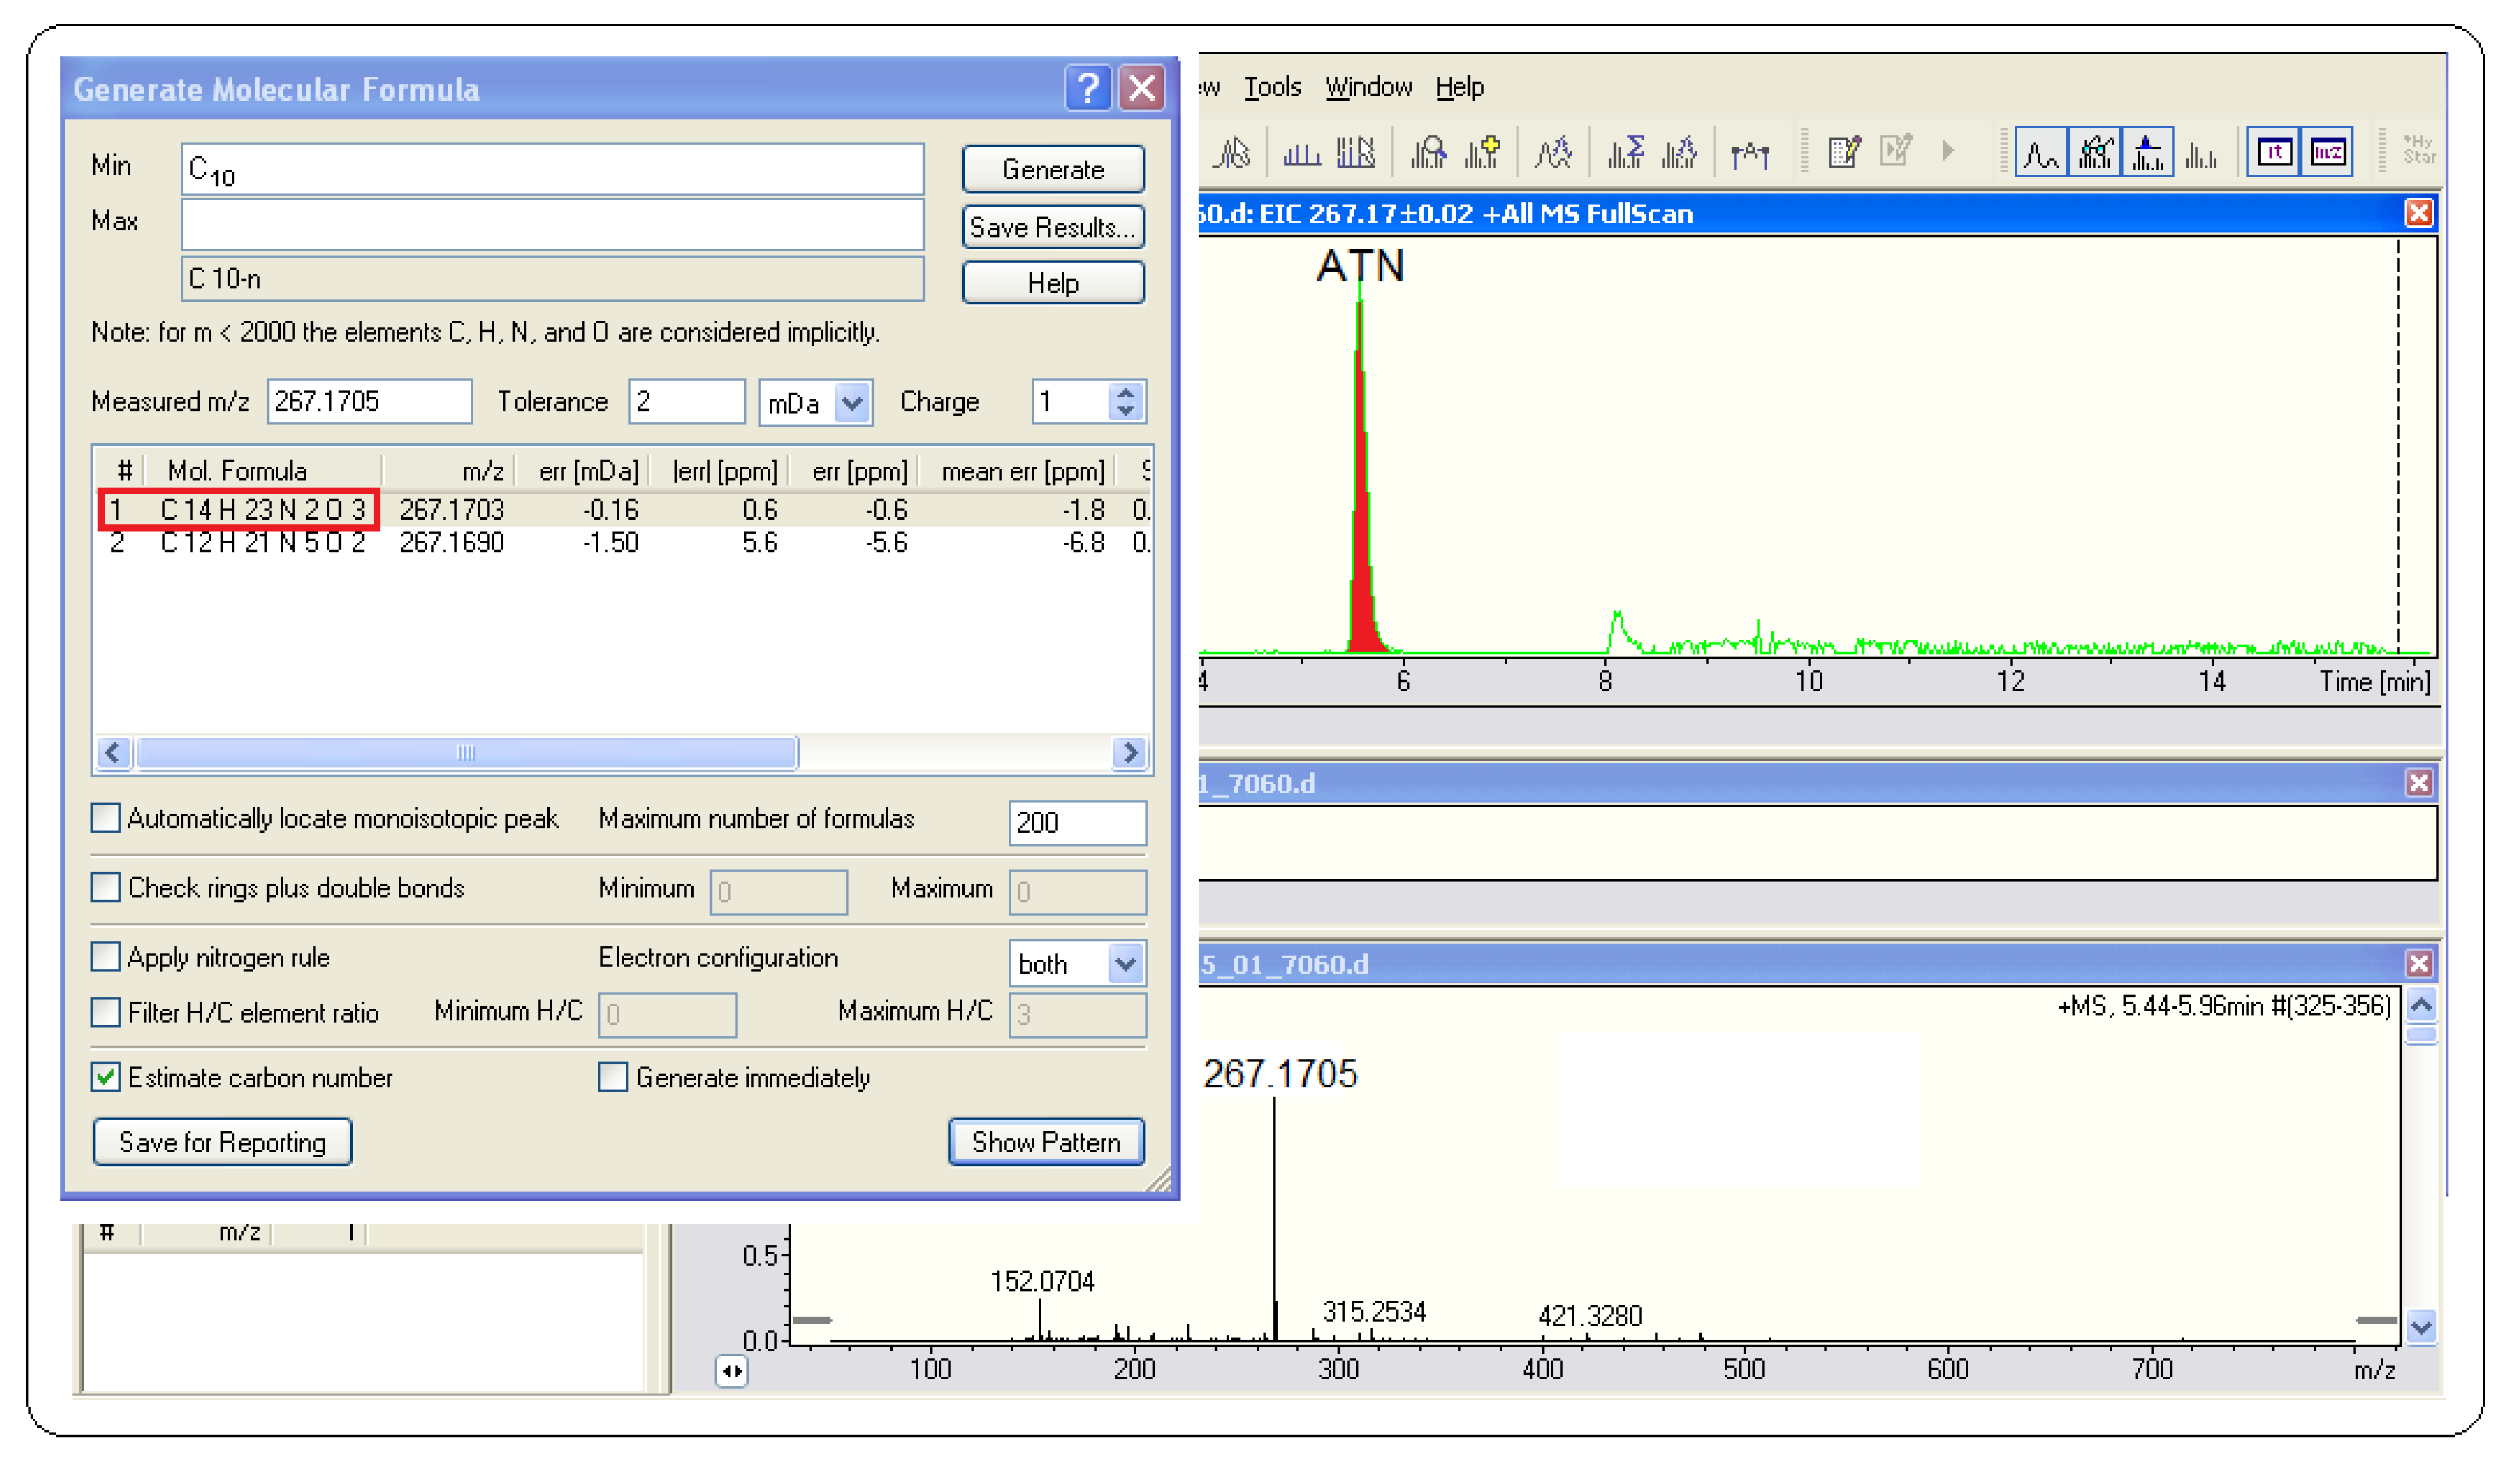Click the overlaid chromatogram traces icon

click(1553, 152)
